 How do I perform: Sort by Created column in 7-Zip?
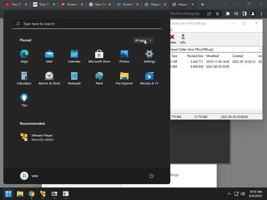[x=244, y=56]
